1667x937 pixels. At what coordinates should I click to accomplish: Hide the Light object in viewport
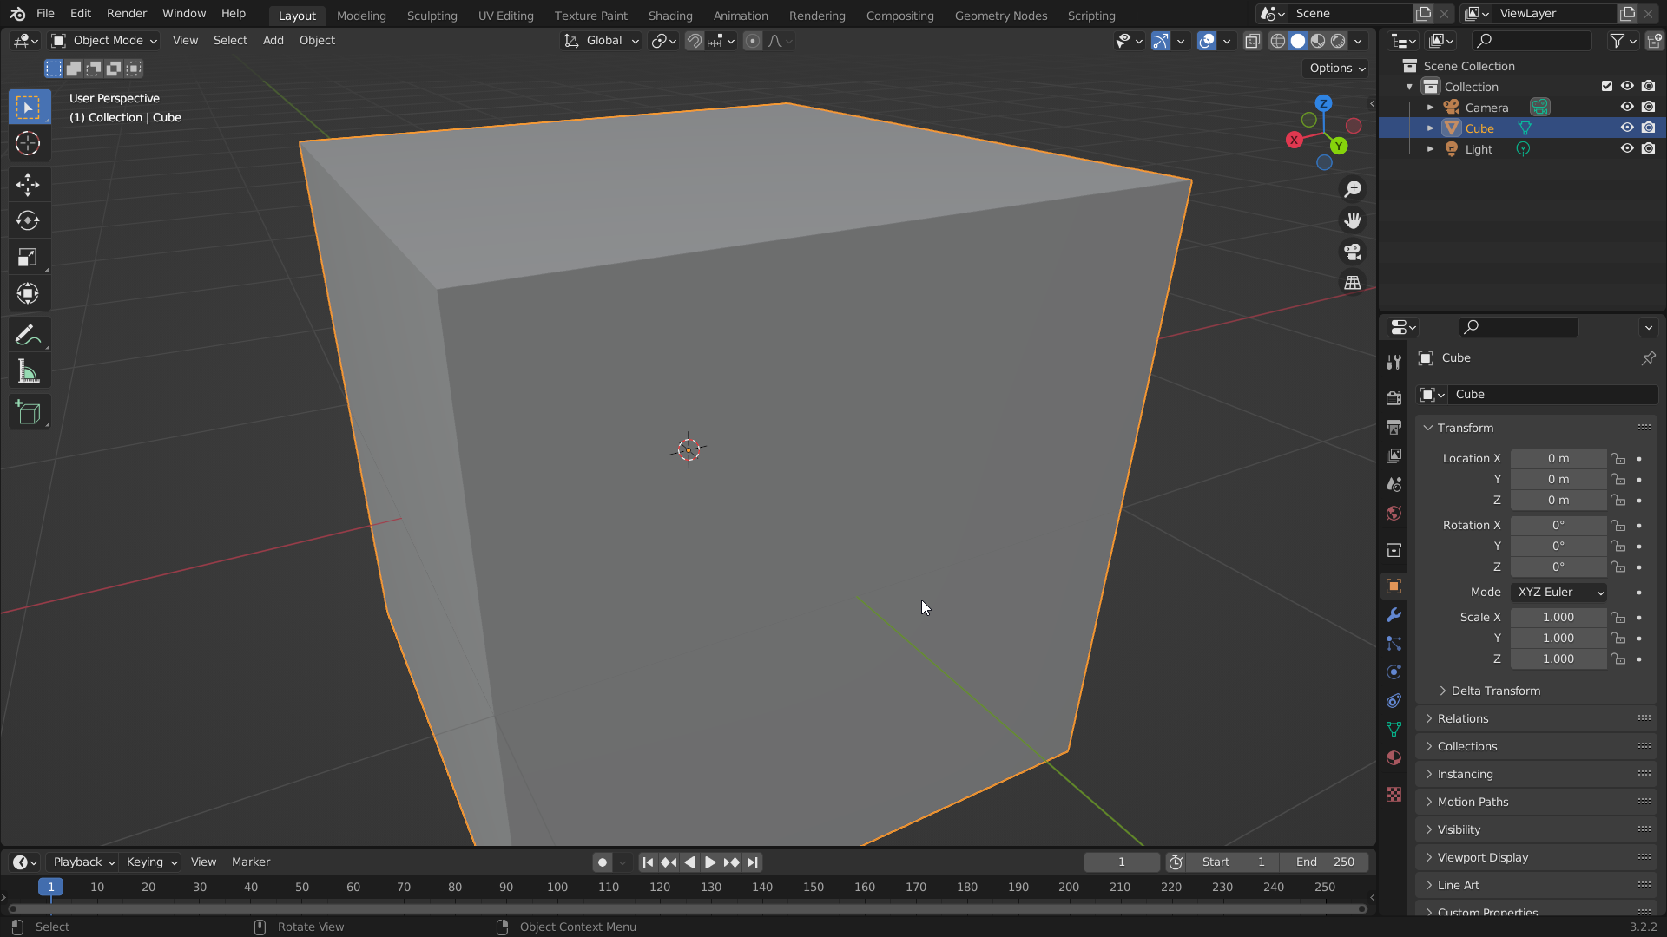point(1627,149)
